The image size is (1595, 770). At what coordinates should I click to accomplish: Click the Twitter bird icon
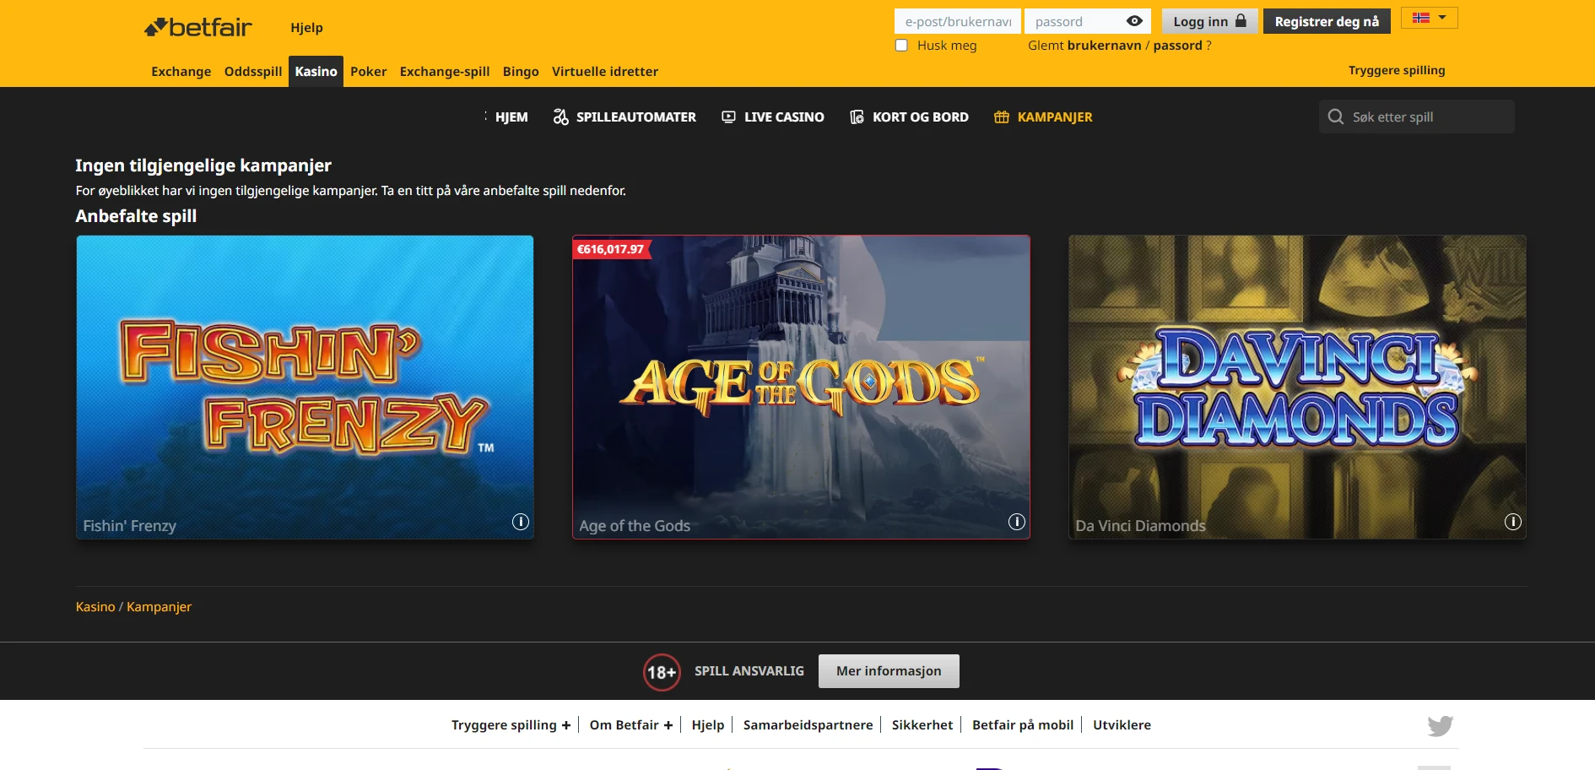[1441, 726]
